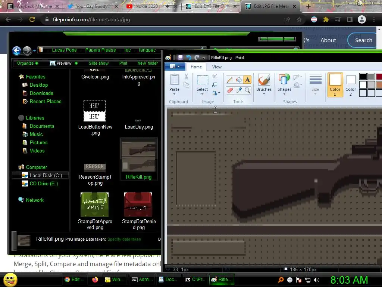Open the new tab plus button in Chrome
This screenshot has height=287, width=382.
(x=308, y=6)
